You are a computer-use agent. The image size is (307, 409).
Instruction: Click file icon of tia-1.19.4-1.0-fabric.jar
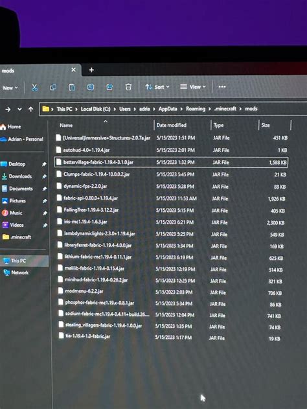[x=62, y=336]
